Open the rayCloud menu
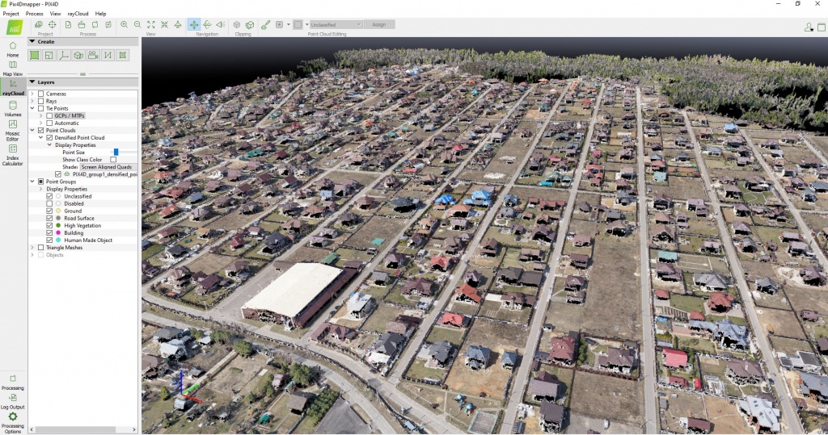The image size is (828, 435). coord(78,14)
